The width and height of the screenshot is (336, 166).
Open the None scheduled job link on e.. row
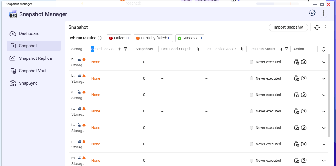[x=96, y=95]
